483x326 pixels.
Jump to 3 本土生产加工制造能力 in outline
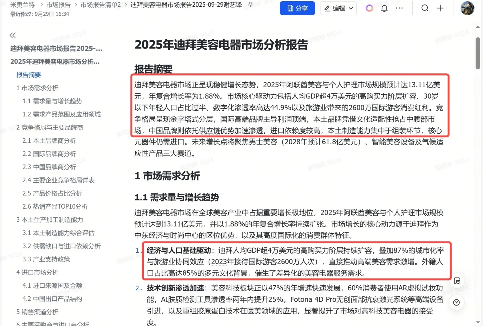pyautogui.click(x=50, y=220)
